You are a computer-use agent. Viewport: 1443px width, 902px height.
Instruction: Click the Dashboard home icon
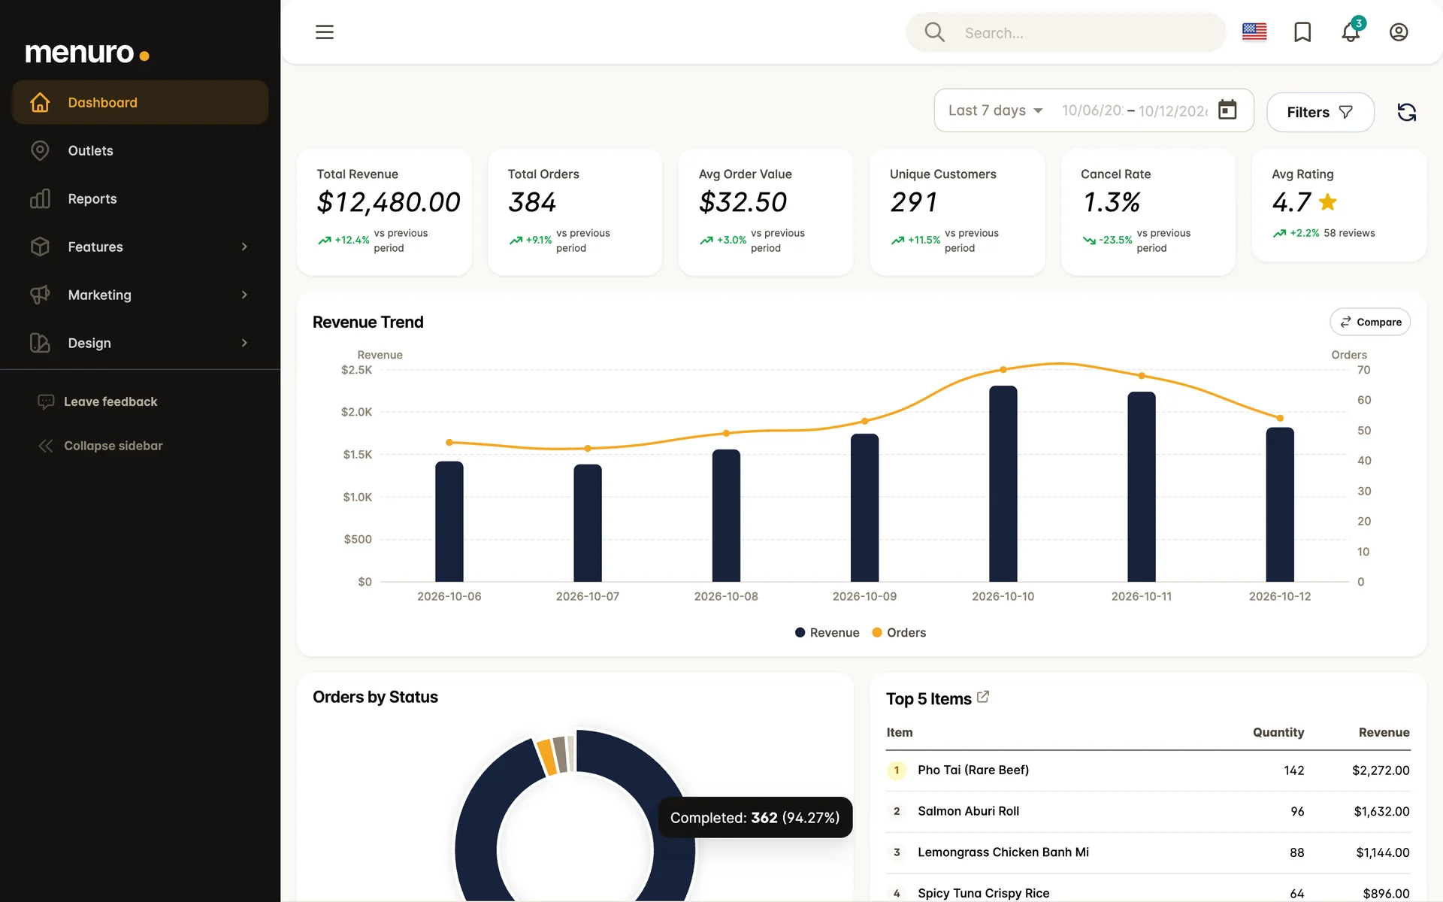click(40, 102)
